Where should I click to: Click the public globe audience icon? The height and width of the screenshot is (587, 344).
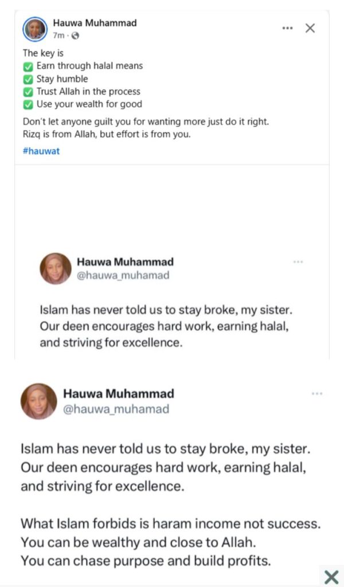coord(75,36)
